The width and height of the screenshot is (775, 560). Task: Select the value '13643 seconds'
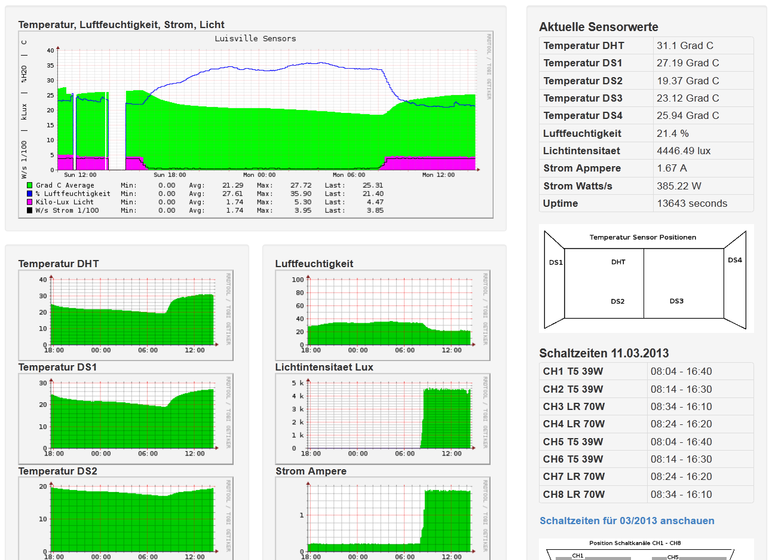point(692,203)
